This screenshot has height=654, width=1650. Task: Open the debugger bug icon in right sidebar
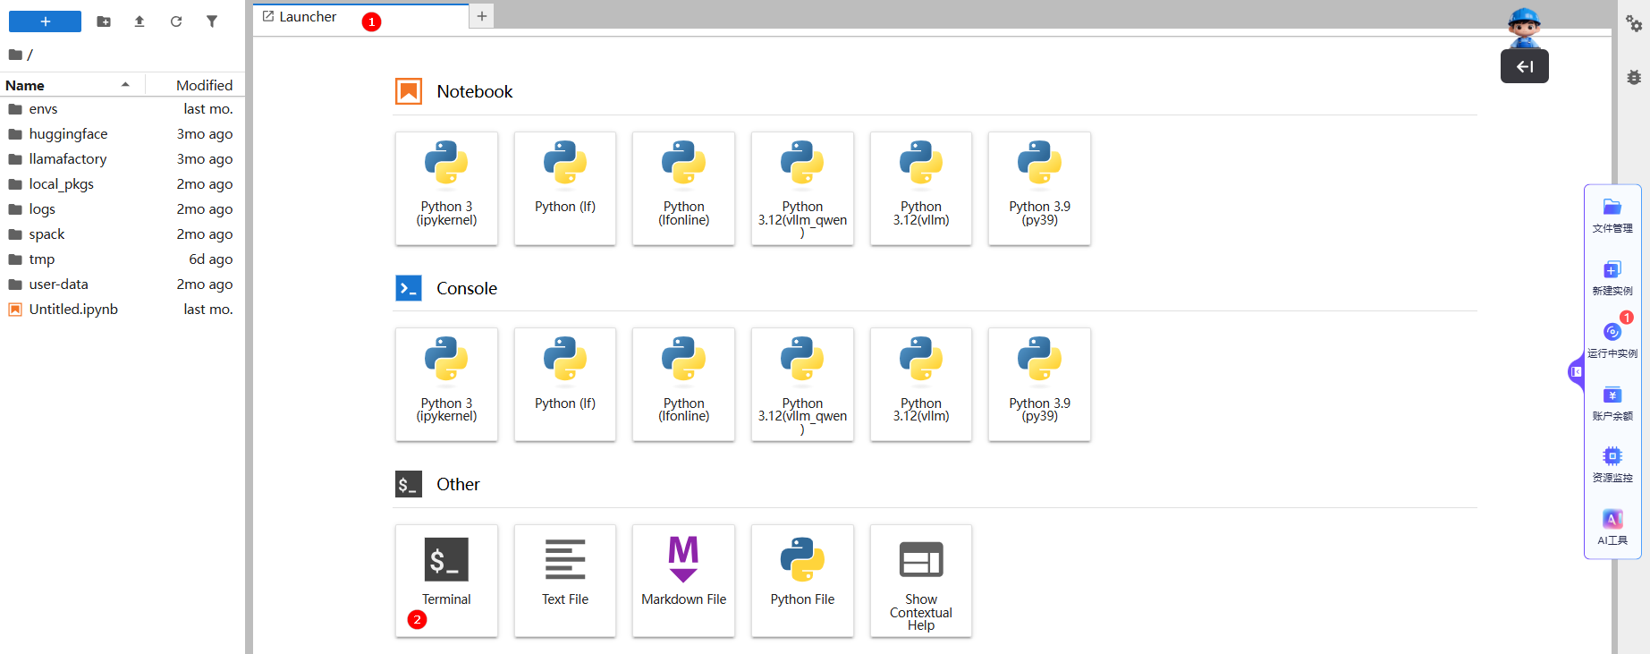click(x=1634, y=78)
